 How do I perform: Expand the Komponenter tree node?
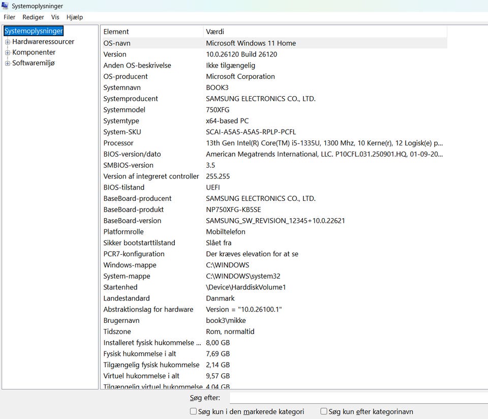coord(8,52)
